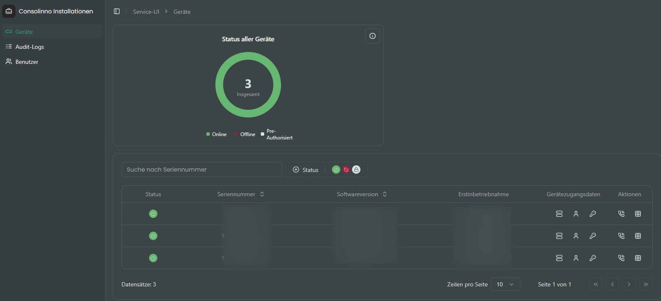
Task: Open Audit-Logs in the sidebar
Action: coord(29,47)
